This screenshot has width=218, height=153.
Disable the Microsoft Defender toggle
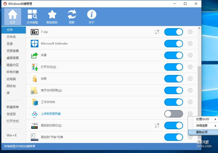173,44
